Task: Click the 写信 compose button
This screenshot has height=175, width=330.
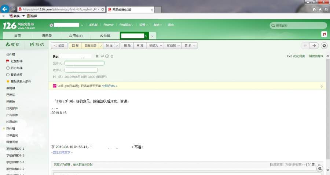Action: coord(37,45)
